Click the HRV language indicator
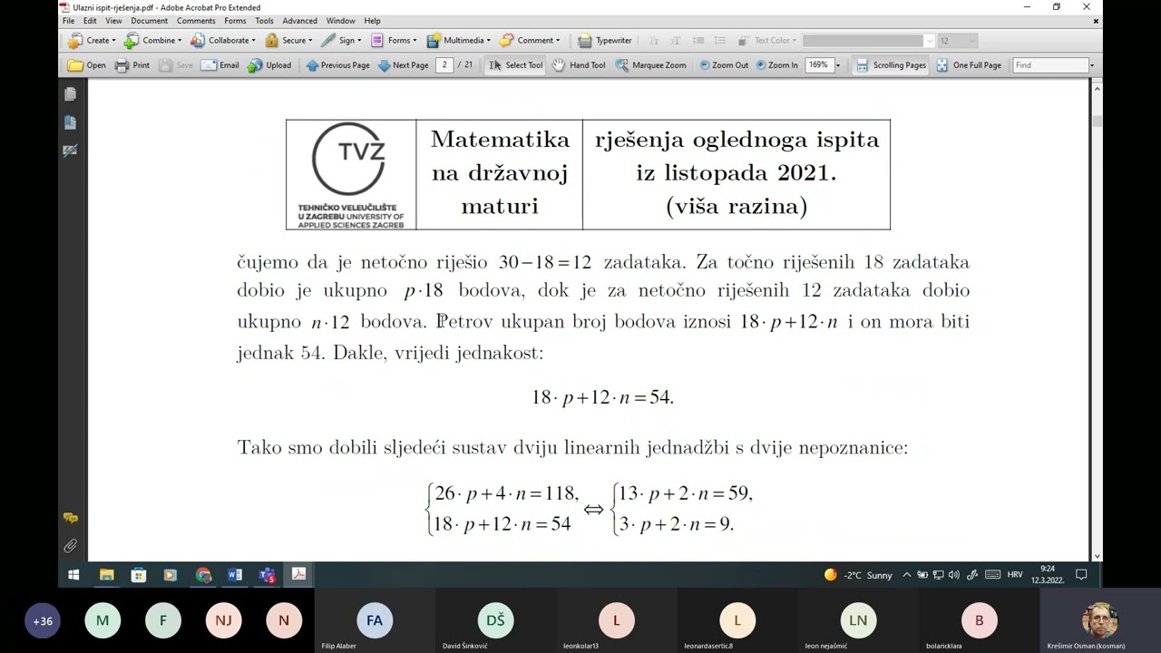Image resolution: width=1161 pixels, height=653 pixels. point(1015,575)
